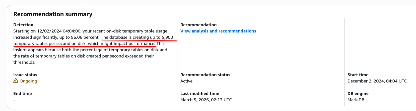
Task: Click the MariaDB engine value
Action: pos(356,100)
